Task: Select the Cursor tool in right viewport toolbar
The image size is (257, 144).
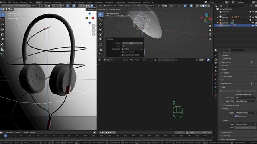Action: point(101,19)
